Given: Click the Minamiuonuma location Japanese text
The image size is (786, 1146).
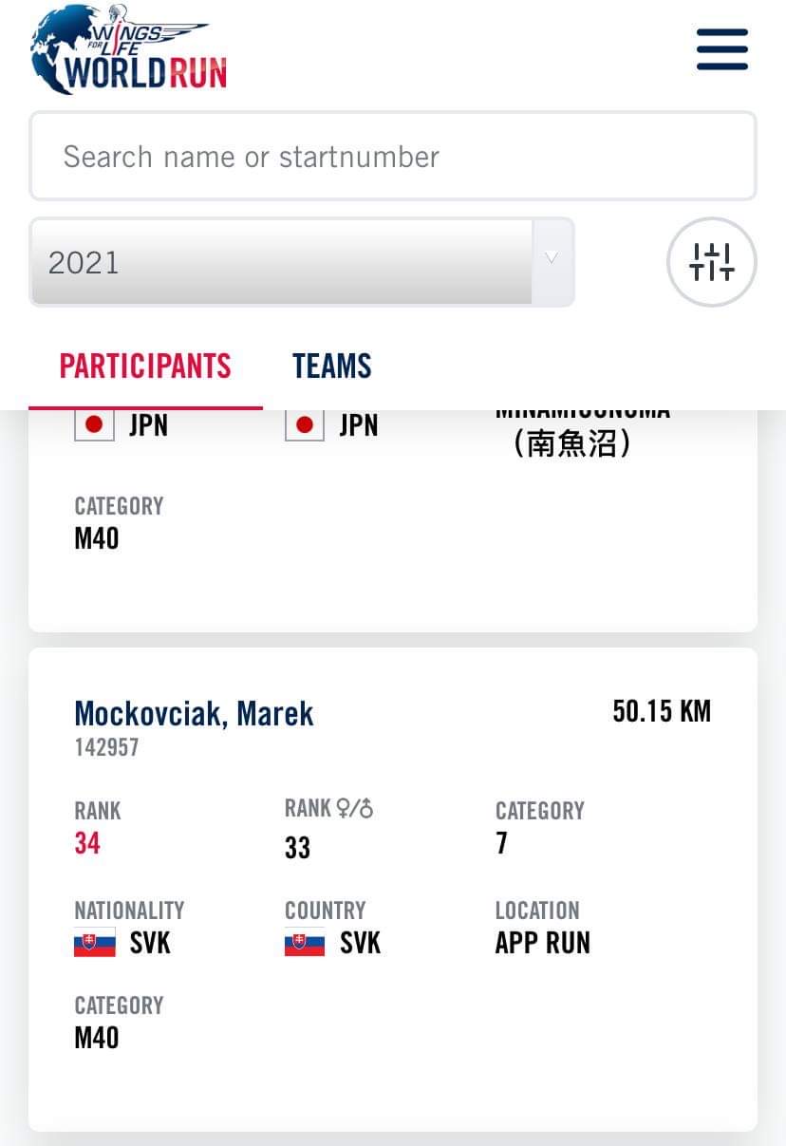Looking at the screenshot, I should [572, 443].
